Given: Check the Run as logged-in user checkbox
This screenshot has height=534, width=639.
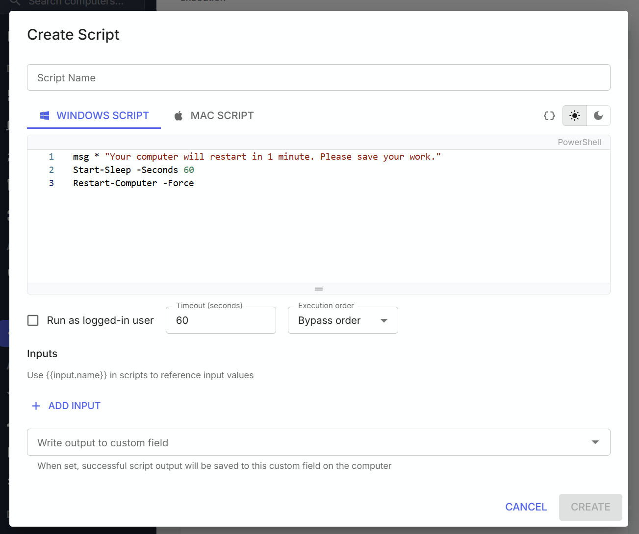Looking at the screenshot, I should 32,320.
